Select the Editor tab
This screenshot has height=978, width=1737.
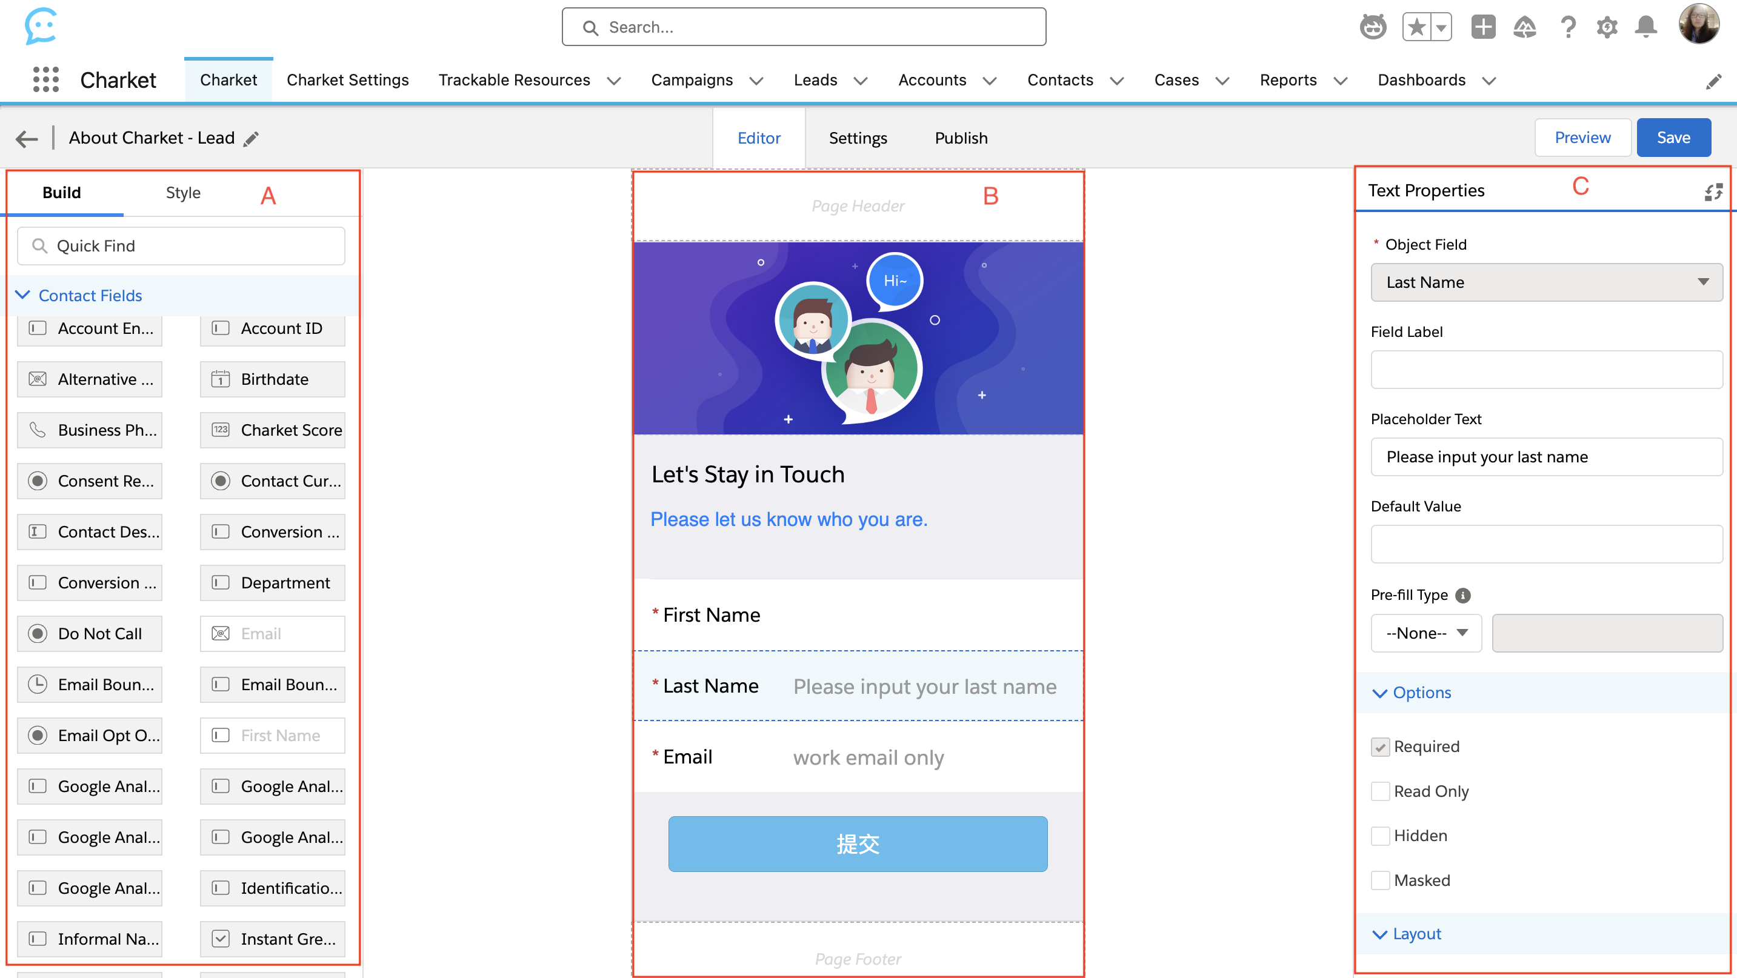[x=759, y=138]
